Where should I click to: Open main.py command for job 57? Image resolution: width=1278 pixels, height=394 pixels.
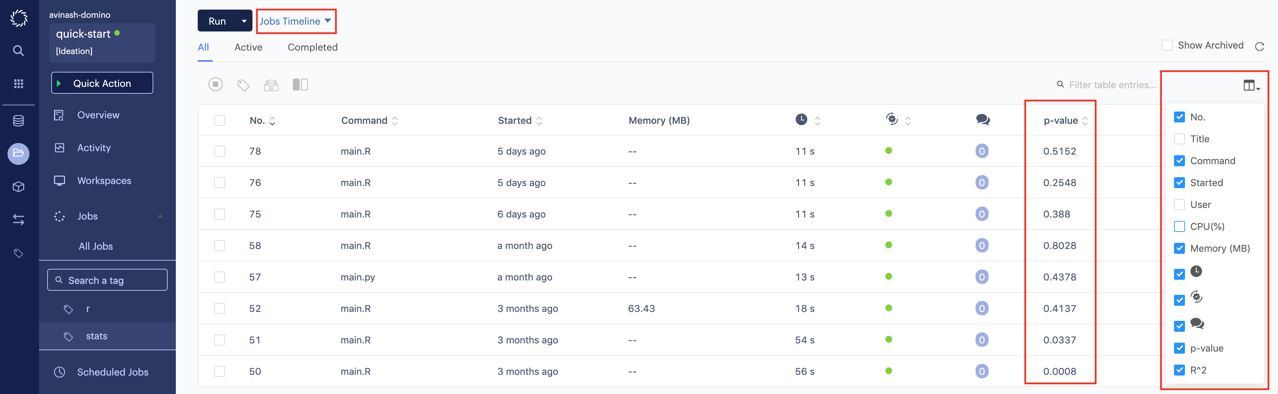(358, 277)
